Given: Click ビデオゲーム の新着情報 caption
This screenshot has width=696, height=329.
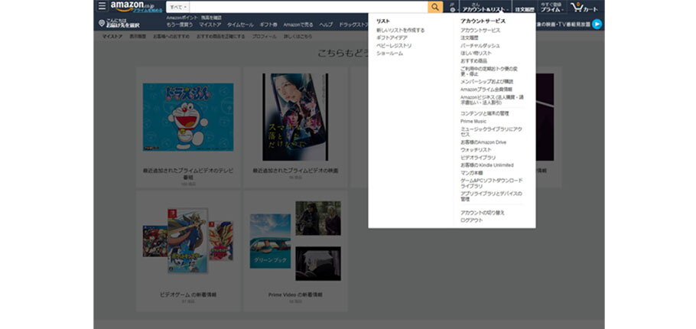Looking at the screenshot, I should click(x=188, y=295).
